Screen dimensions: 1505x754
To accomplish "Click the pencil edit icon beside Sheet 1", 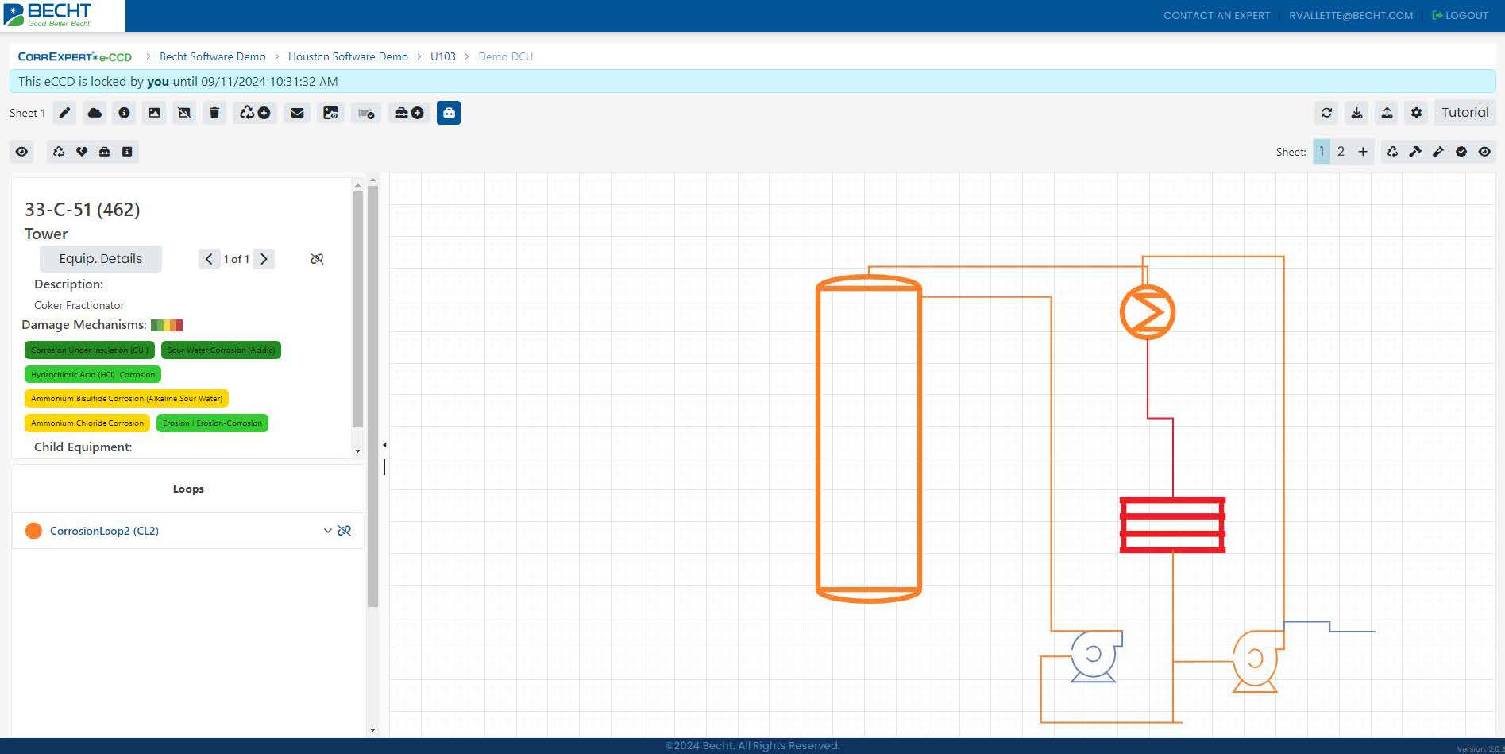I will (x=64, y=113).
